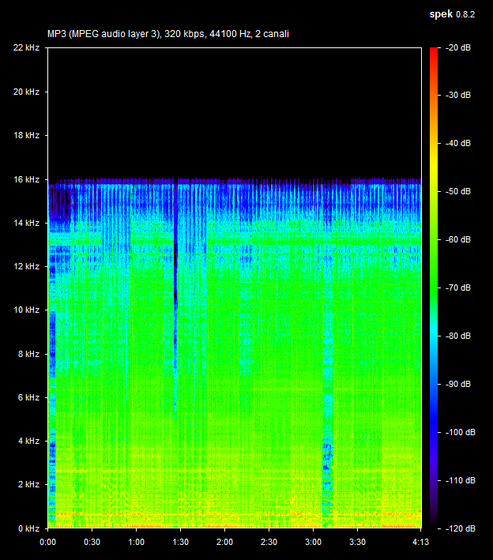Click the 20 kHz frequency axis label
This screenshot has width=493, height=560.
tap(26, 92)
